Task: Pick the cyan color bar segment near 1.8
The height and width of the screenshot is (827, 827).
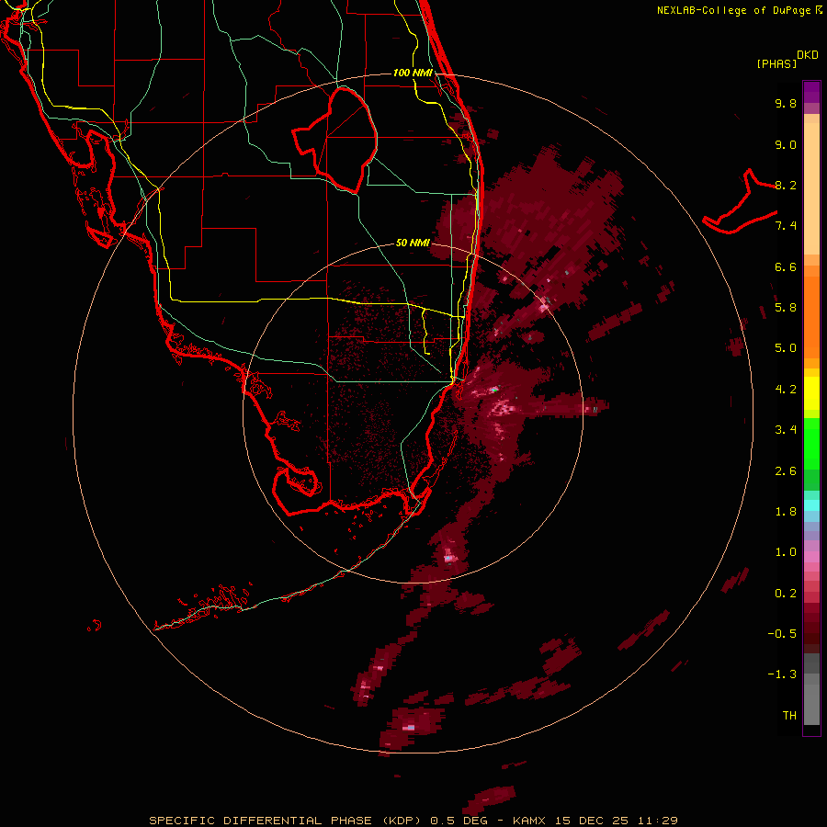Action: point(811,505)
